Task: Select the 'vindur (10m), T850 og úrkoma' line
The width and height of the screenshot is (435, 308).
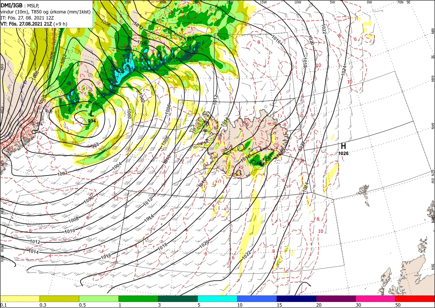Action: tap(45, 11)
